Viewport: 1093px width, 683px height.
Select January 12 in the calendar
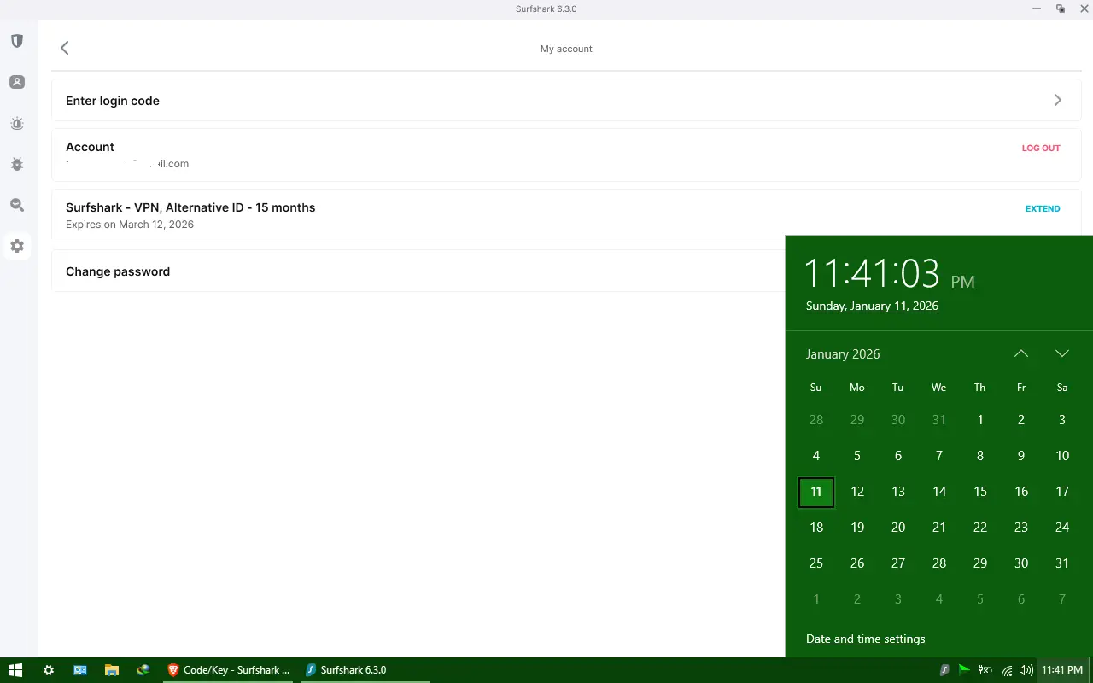click(857, 492)
